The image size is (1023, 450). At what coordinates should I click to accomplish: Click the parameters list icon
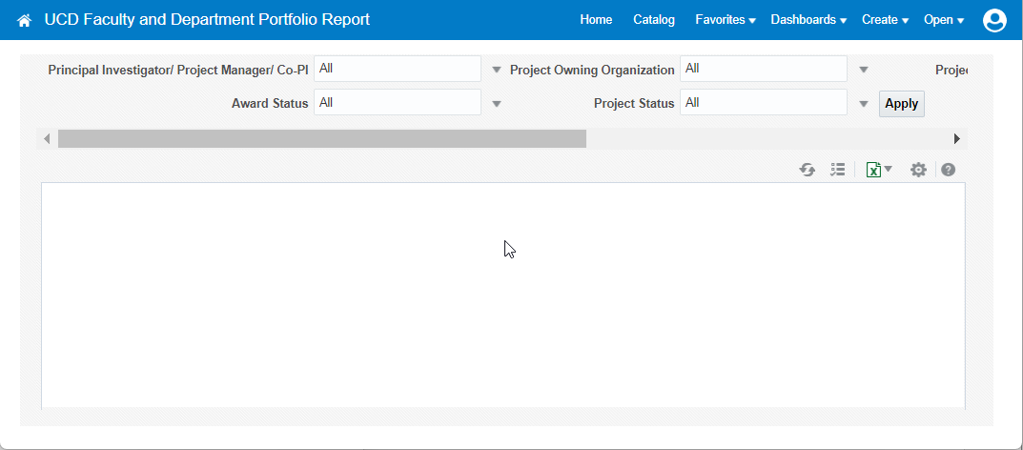click(x=837, y=170)
